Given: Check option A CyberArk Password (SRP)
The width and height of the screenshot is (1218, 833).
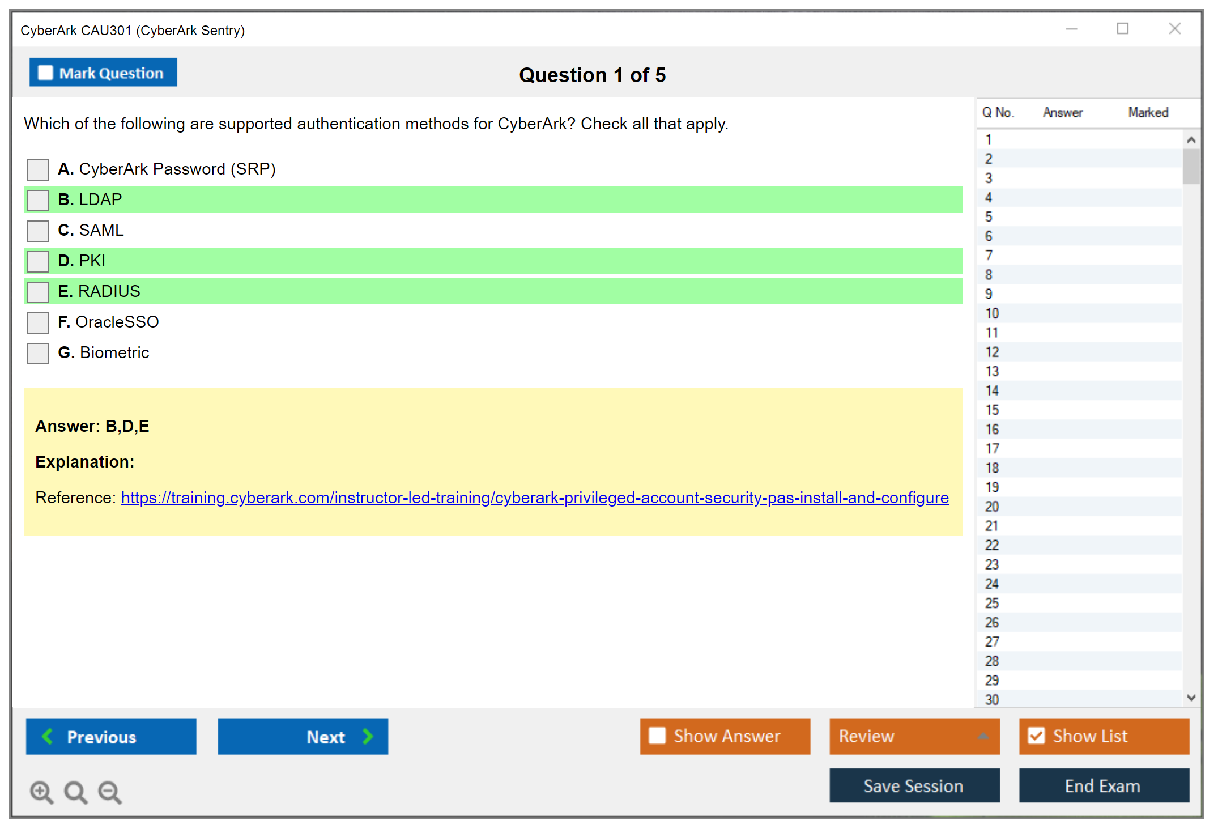Looking at the screenshot, I should [x=38, y=169].
